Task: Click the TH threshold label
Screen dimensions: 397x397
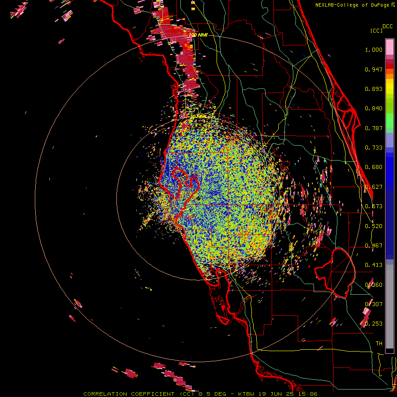Action: 379,344
